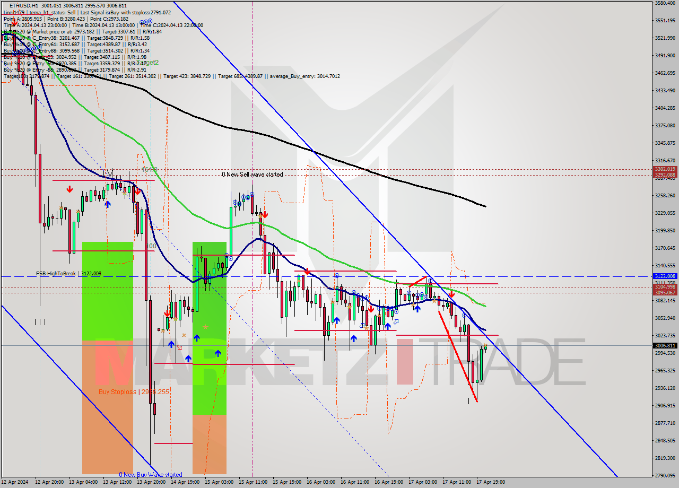Click the 2819.300 price axis label

pos(665,458)
